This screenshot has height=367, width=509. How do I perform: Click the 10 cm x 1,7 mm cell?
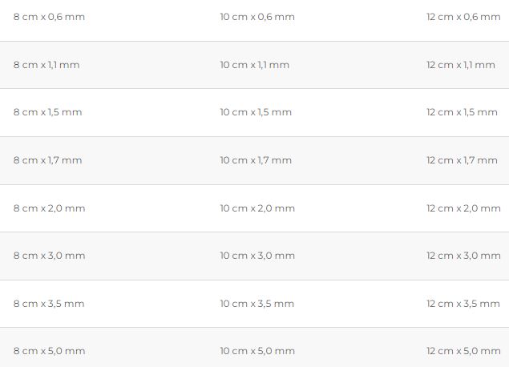pyautogui.click(x=256, y=160)
